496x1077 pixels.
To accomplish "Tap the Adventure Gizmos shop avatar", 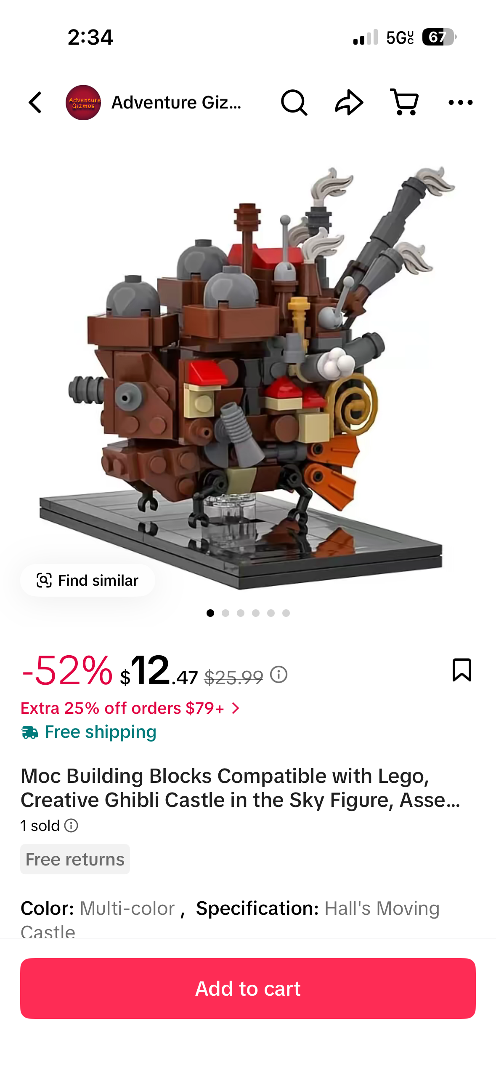I will (x=83, y=102).
